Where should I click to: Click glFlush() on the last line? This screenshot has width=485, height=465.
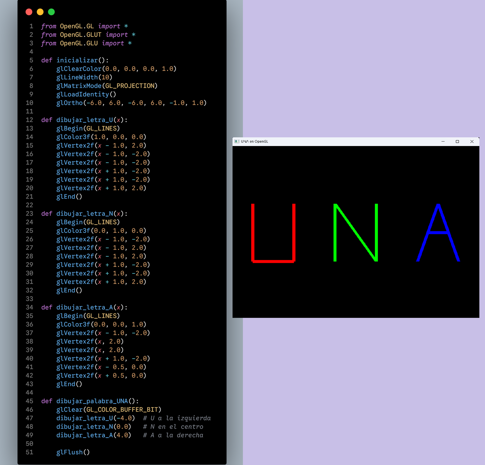(73, 452)
